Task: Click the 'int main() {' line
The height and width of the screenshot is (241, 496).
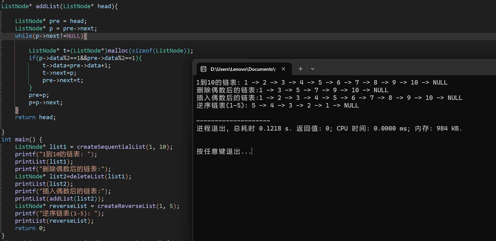Action: [22, 140]
